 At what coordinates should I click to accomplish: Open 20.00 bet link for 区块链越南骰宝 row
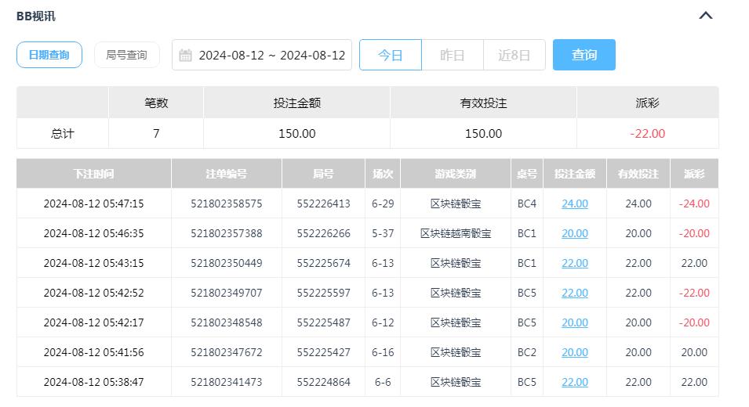tap(574, 233)
